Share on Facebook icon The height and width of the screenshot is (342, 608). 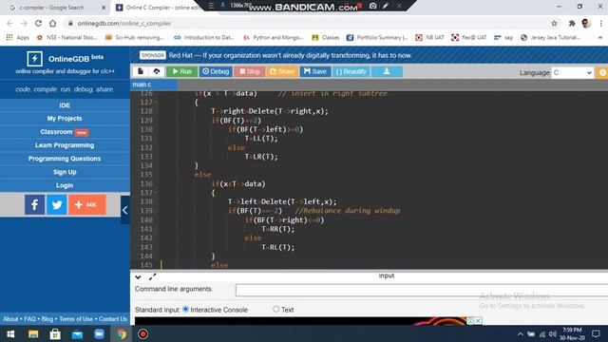click(x=34, y=204)
